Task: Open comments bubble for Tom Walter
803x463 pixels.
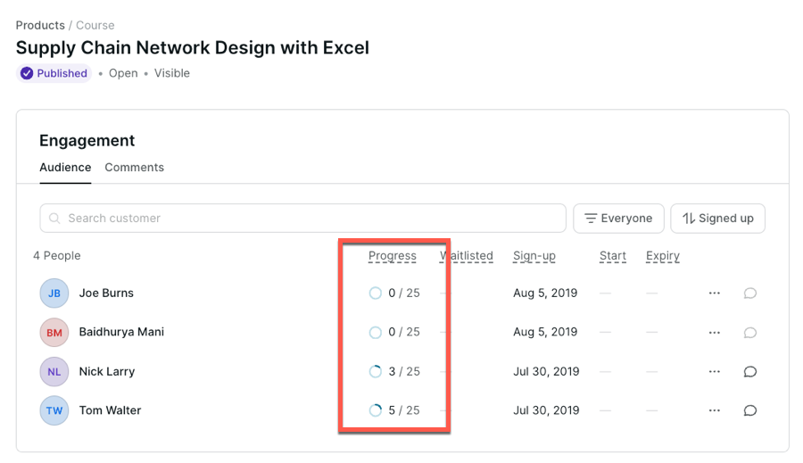Action: (750, 411)
